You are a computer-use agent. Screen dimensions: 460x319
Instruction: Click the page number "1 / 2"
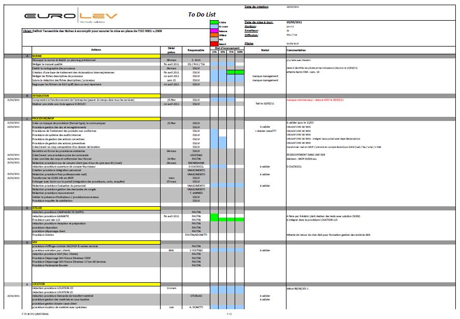[x=229, y=314]
